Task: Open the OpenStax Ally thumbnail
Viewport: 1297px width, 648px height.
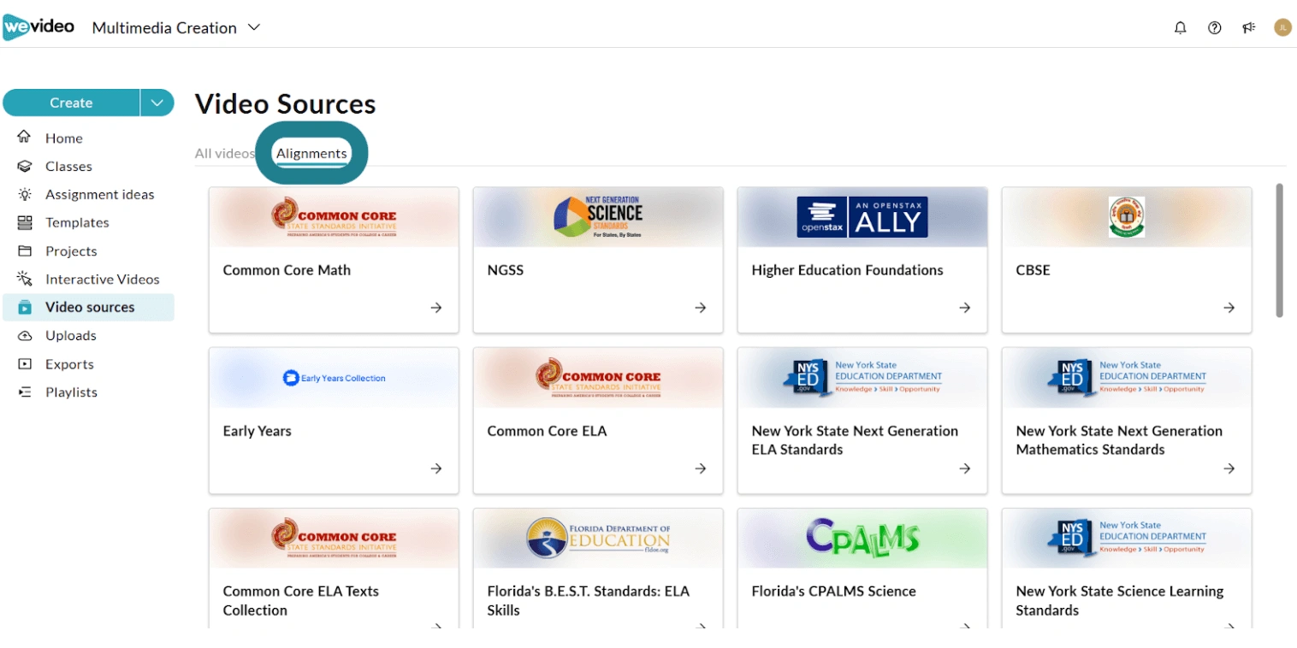Action: coord(862,217)
